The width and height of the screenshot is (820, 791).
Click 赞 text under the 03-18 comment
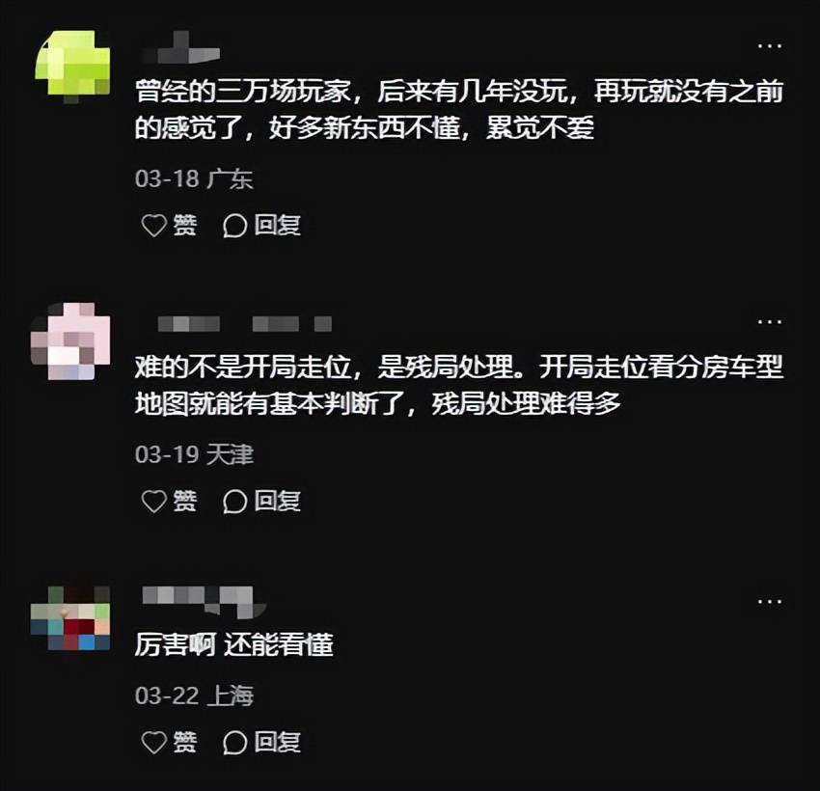coord(185,226)
